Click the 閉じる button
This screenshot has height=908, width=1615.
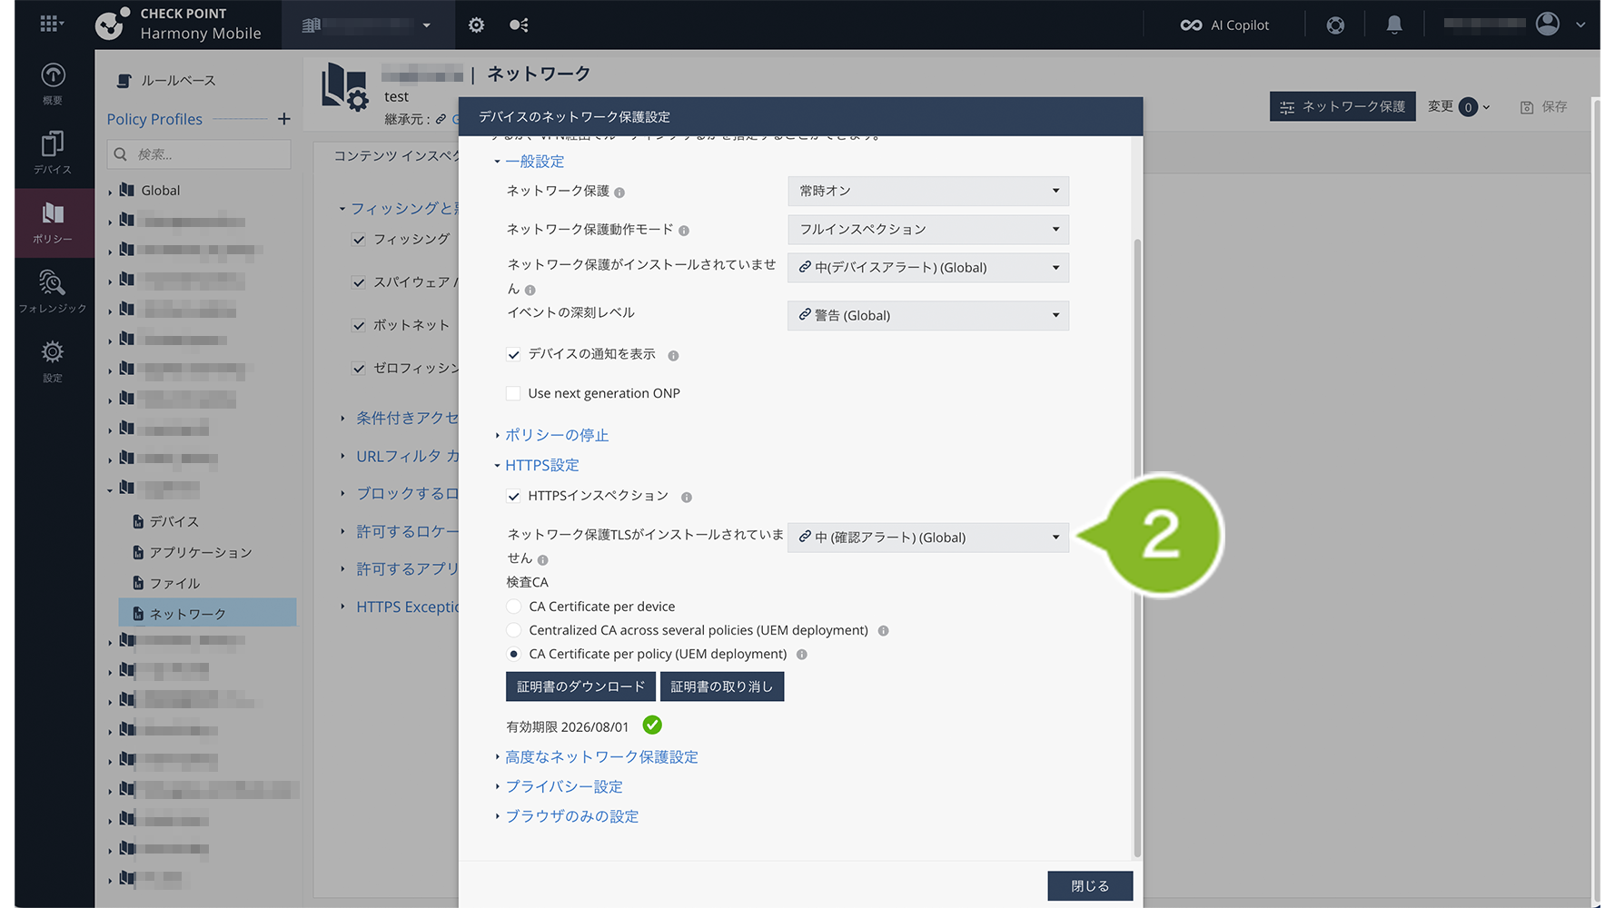pos(1089,886)
